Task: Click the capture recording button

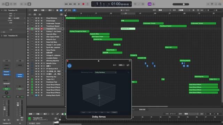Action: (87, 4)
